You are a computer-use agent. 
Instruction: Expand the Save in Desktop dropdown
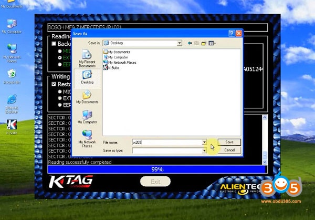[x=179, y=43]
